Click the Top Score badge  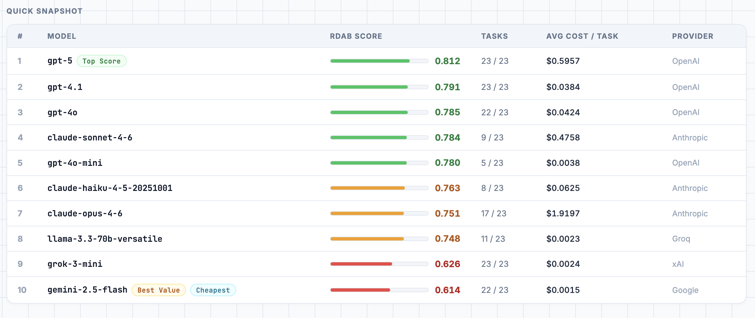click(x=101, y=61)
